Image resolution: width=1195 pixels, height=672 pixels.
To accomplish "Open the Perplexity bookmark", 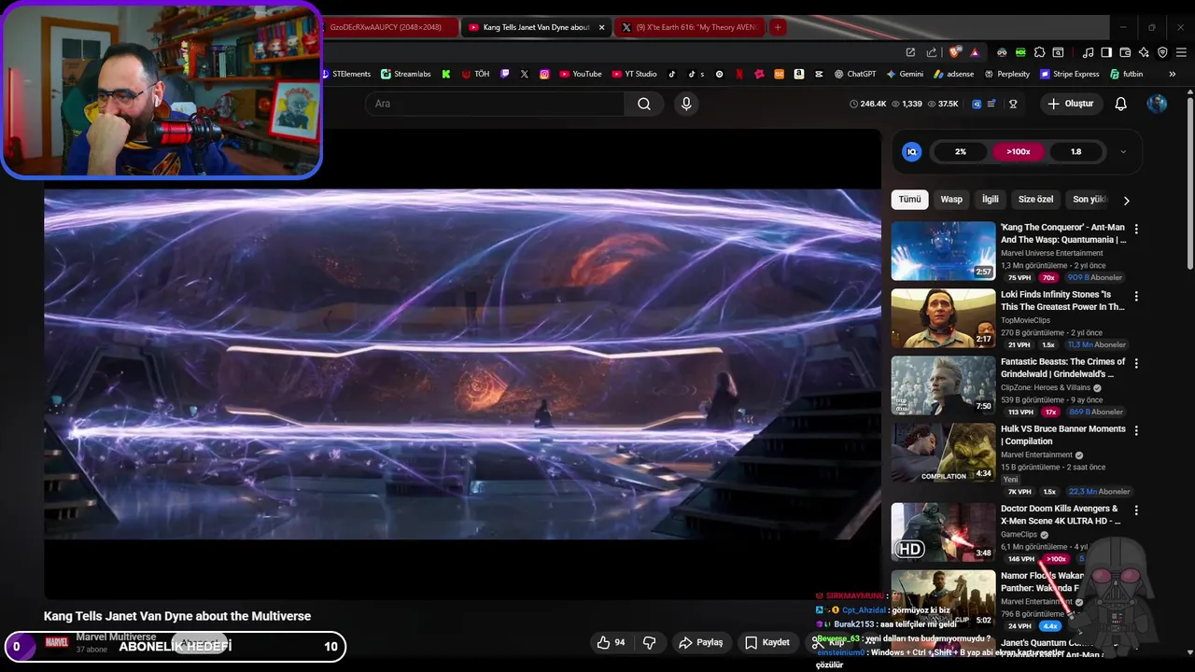I will (x=1007, y=74).
